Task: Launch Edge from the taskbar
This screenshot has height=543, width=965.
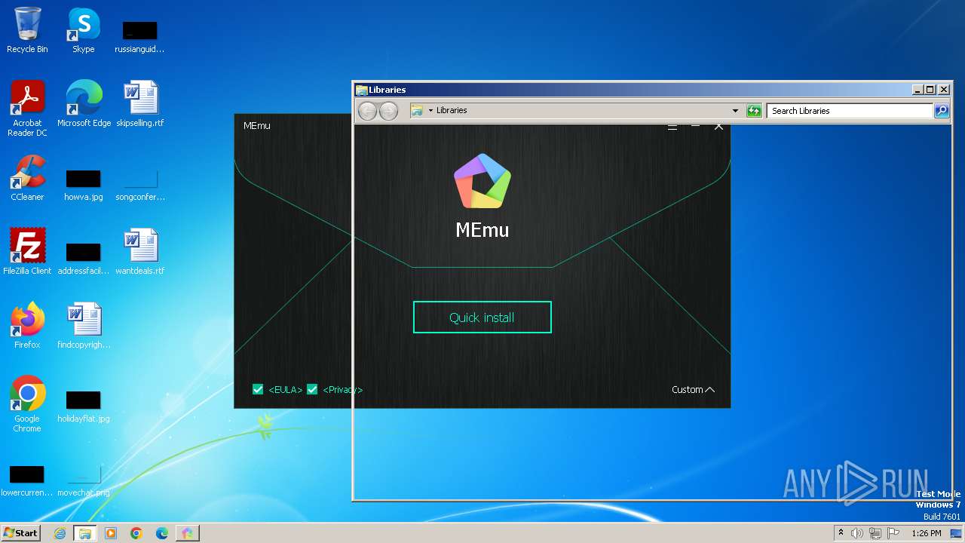Action: tap(162, 533)
